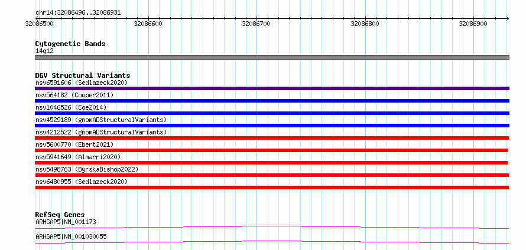Click ruler position 32086900
This screenshot has width=526, height=250.
tap(473, 24)
